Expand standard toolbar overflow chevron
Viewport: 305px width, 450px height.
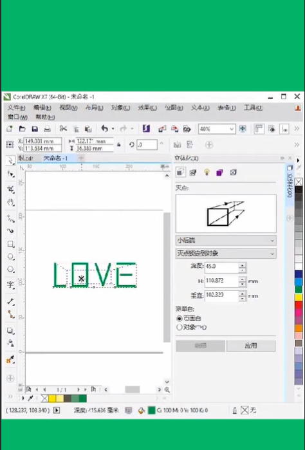297,129
